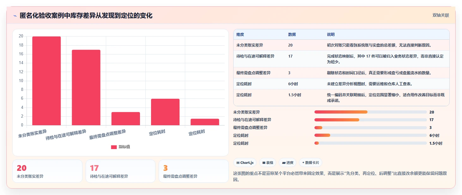
Task: Select the table 数据 cell reading 20
Action: pos(290,45)
